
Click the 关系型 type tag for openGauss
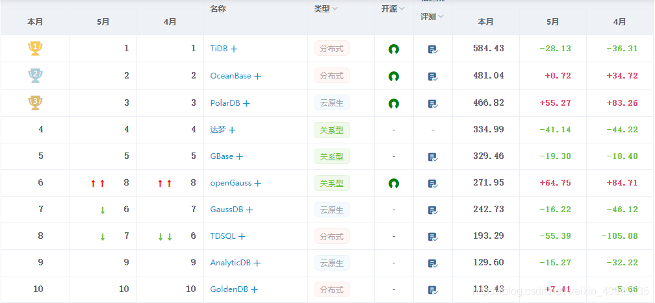coord(331,183)
